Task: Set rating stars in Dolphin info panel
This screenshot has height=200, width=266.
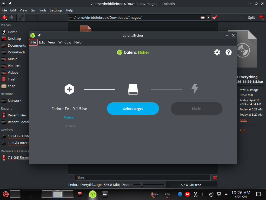Action: click(x=250, y=125)
